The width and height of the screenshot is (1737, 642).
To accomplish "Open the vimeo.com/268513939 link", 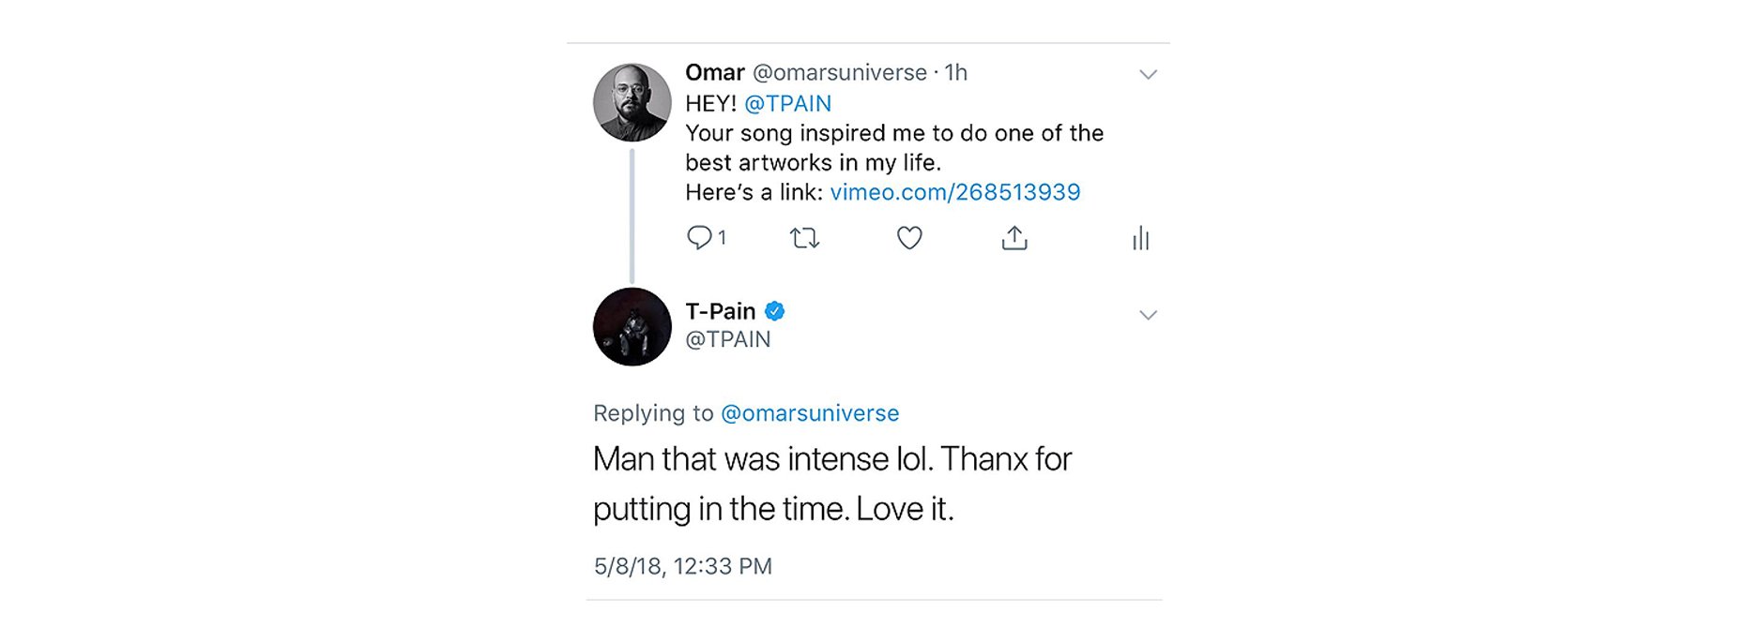I will 954,192.
